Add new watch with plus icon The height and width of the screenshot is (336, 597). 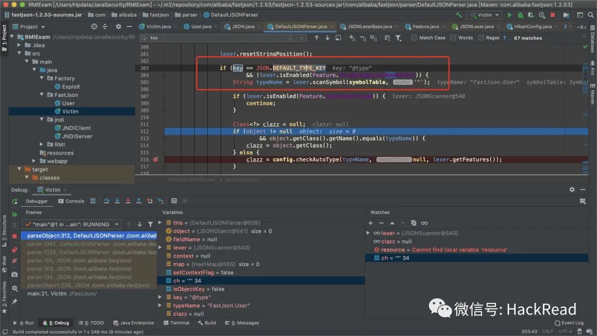click(370, 223)
